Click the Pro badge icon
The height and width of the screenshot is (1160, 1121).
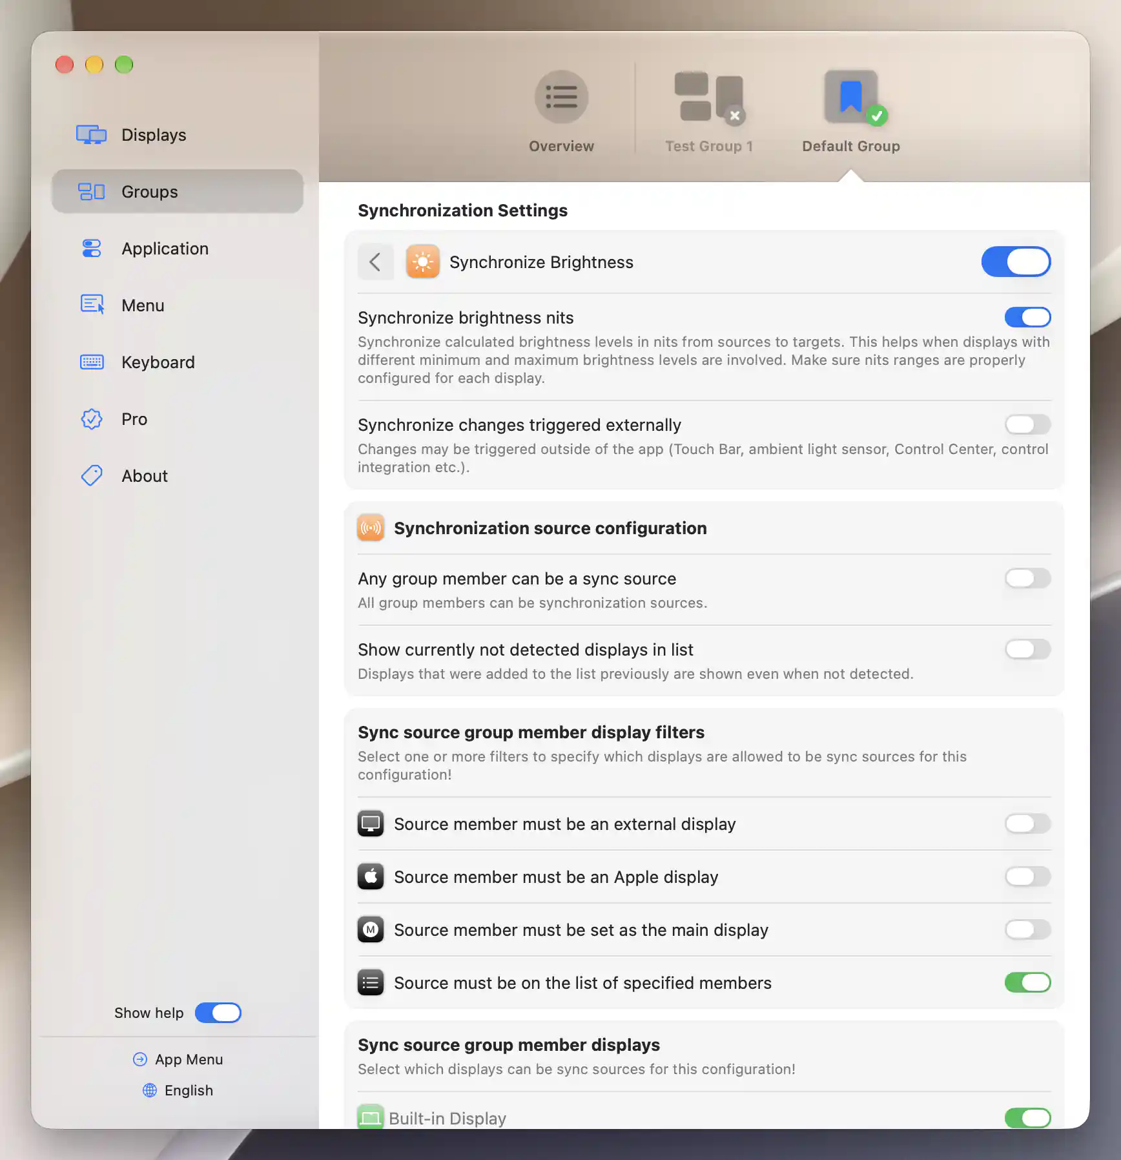tap(92, 419)
